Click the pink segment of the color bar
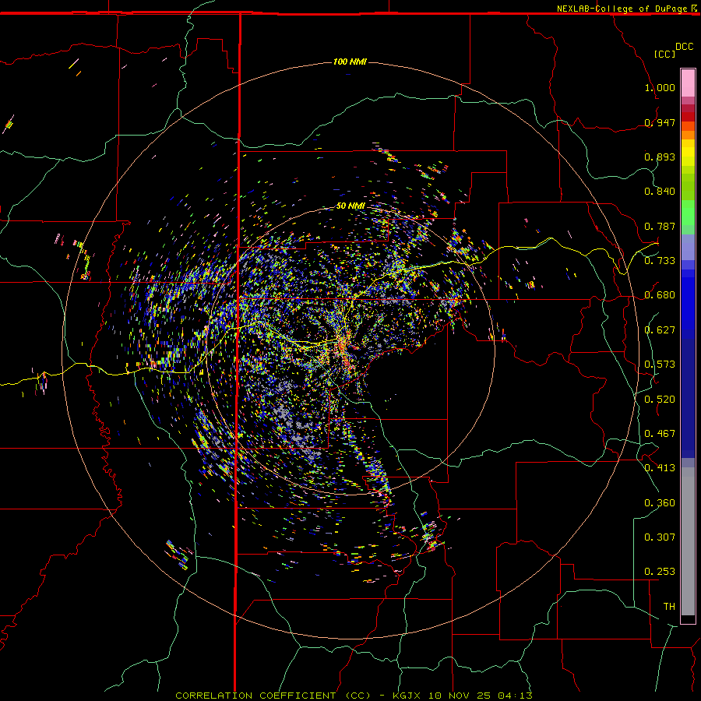The image size is (701, 701). pos(688,83)
